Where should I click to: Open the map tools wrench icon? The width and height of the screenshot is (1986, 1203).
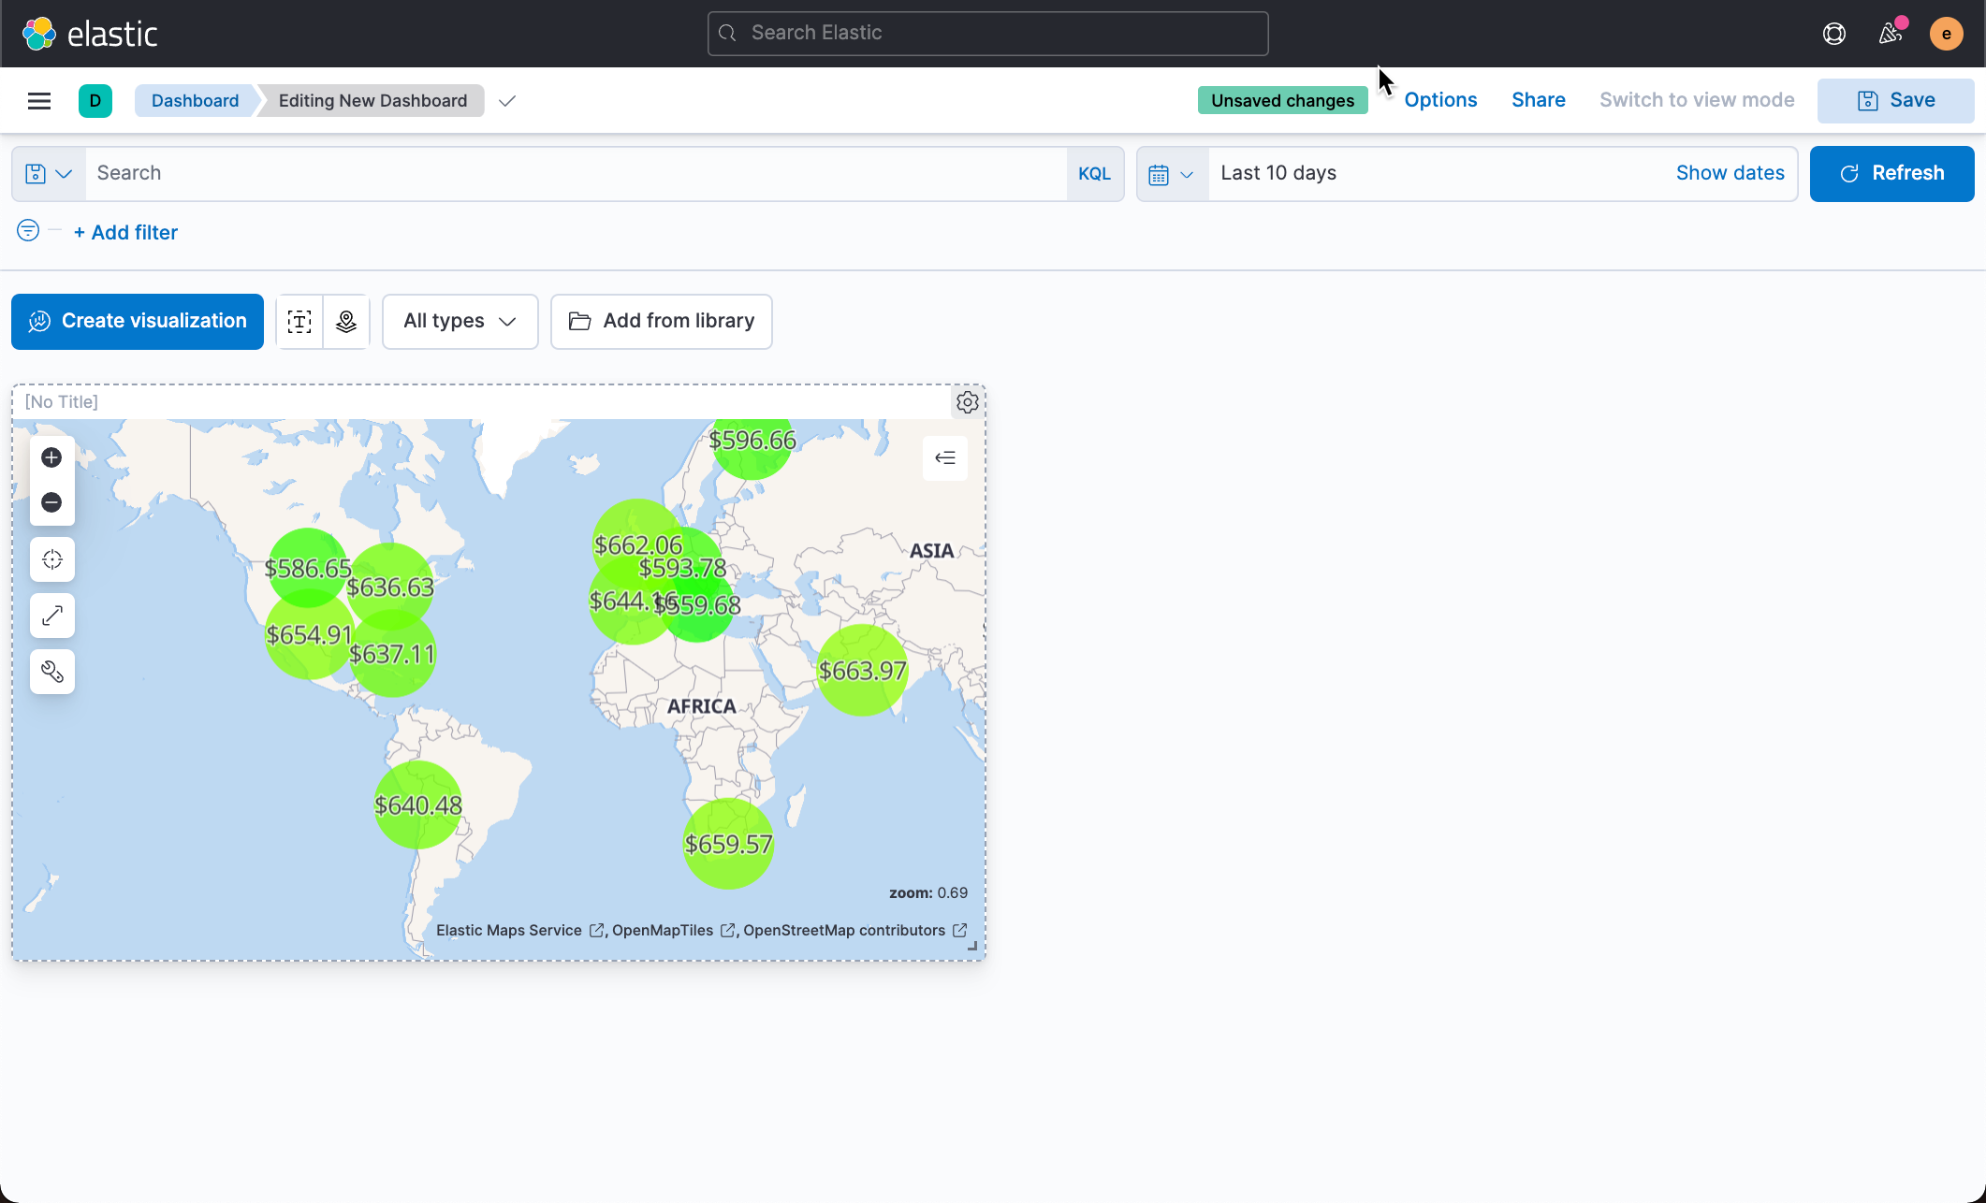pos(51,672)
